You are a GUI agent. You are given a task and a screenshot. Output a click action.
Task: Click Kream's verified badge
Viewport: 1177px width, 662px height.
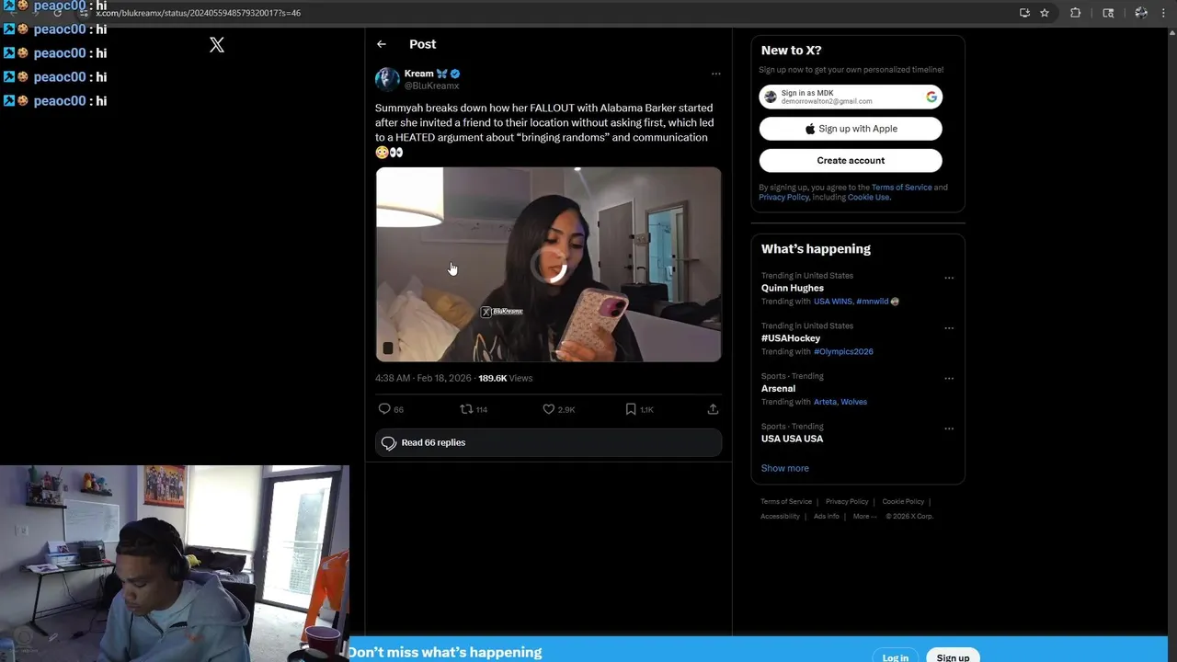455,74
